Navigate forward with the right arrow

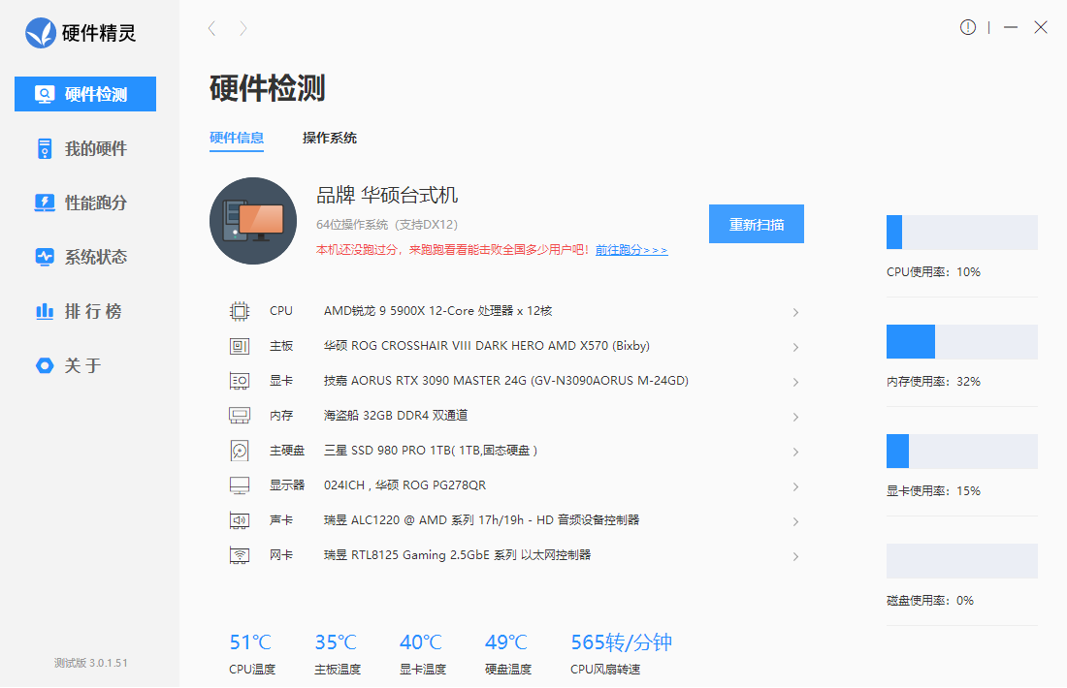[242, 28]
